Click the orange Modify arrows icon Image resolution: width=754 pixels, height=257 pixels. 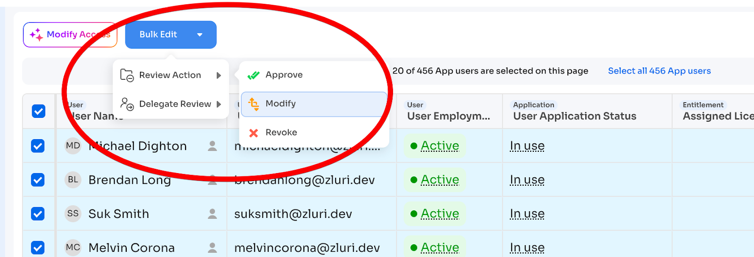[x=254, y=104]
